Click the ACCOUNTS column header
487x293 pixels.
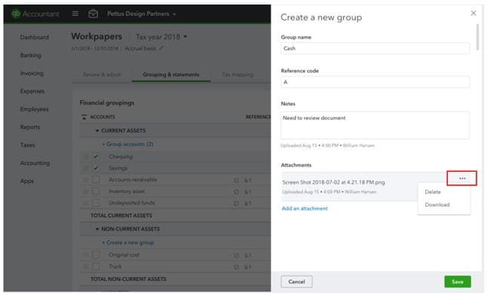point(103,117)
